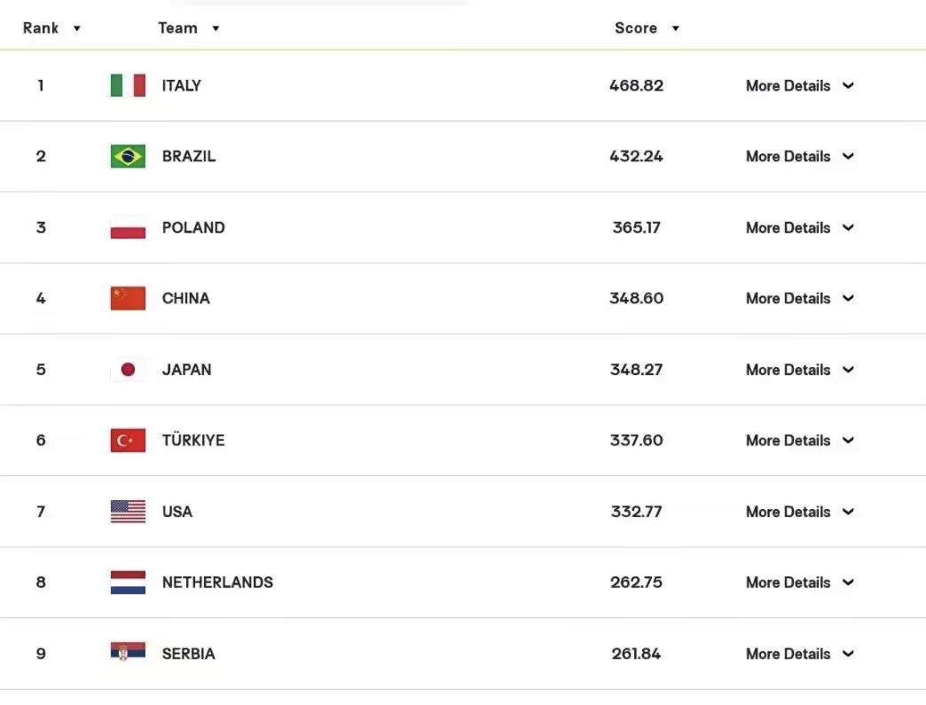The height and width of the screenshot is (705, 926).
Task: Open the Team column sort dropdown
Action: click(x=216, y=28)
